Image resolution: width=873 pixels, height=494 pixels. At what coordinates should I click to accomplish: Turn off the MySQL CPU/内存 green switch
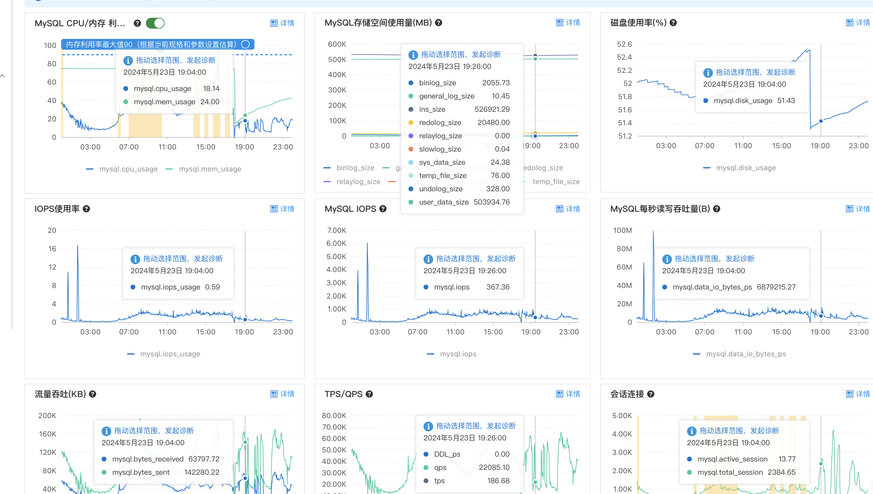tap(155, 23)
